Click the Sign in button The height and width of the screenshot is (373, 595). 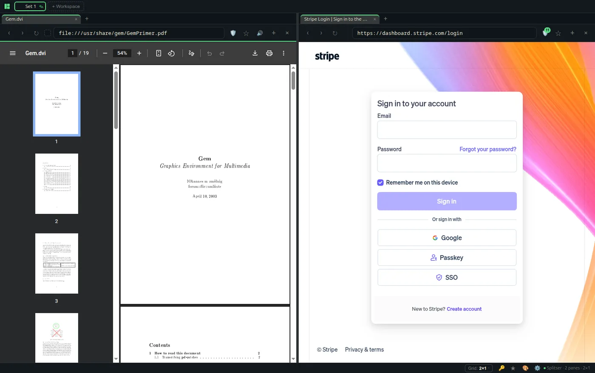(x=447, y=201)
